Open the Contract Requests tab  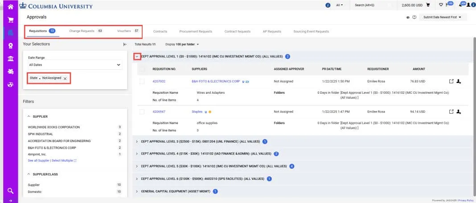coord(238,32)
